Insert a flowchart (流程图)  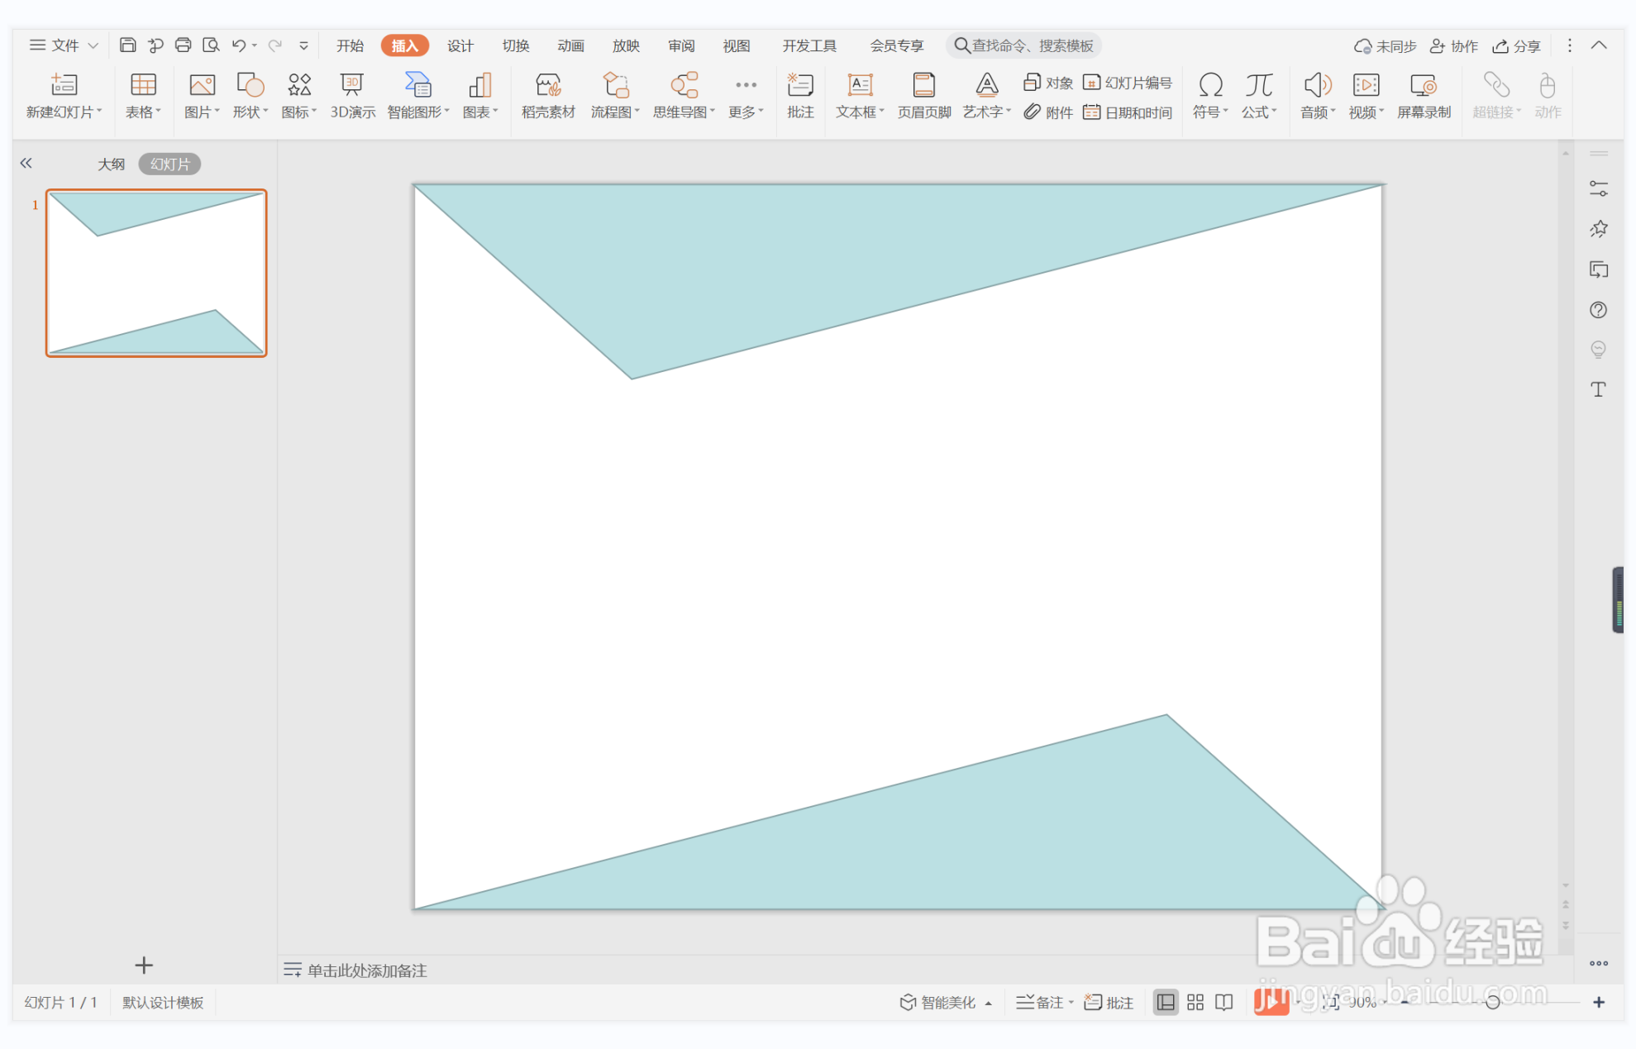[615, 96]
